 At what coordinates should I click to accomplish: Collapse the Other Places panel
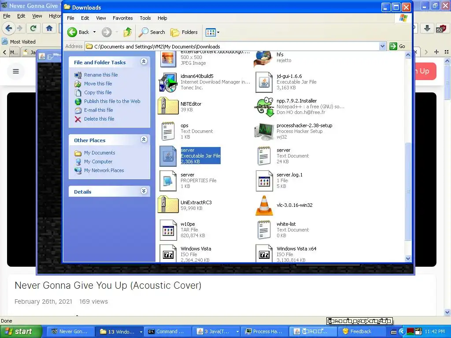(x=144, y=140)
